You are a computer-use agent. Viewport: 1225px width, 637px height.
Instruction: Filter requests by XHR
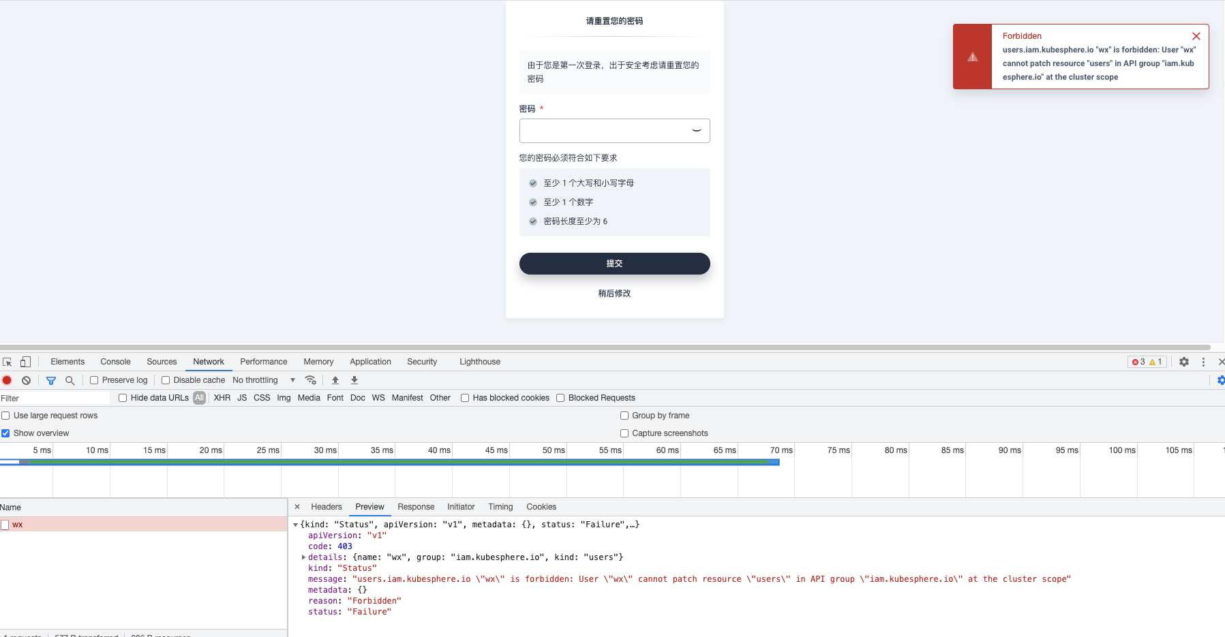pyautogui.click(x=222, y=398)
